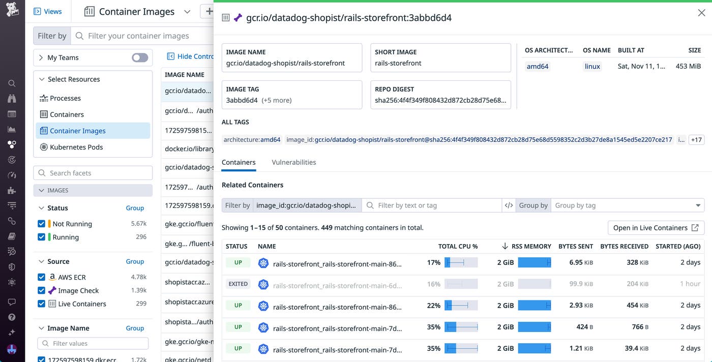Open the chat bubble icon in sidebar
The height and width of the screenshot is (362, 712).
(x=12, y=302)
